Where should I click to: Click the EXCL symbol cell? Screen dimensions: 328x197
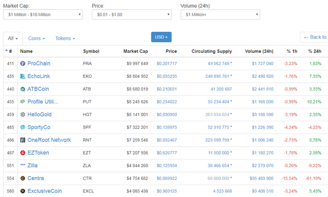point(88,191)
